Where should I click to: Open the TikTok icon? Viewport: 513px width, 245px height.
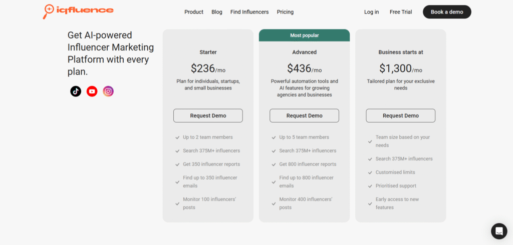[76, 91]
